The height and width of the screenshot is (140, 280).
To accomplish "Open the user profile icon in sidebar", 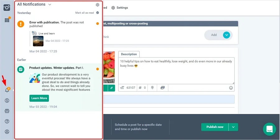I will (x=7, y=132).
